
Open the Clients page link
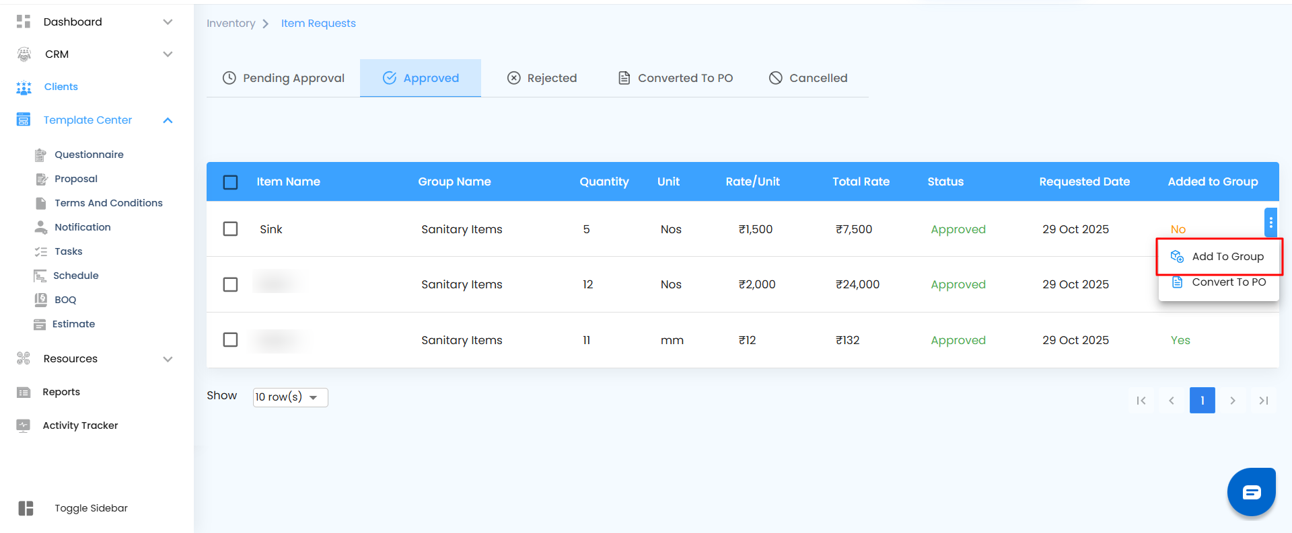click(61, 87)
